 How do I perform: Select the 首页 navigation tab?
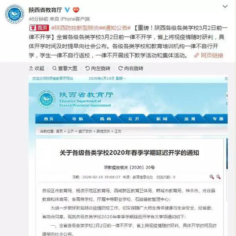48,119
